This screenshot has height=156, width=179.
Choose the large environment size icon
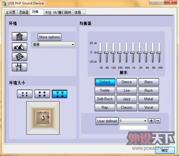pos(60,94)
